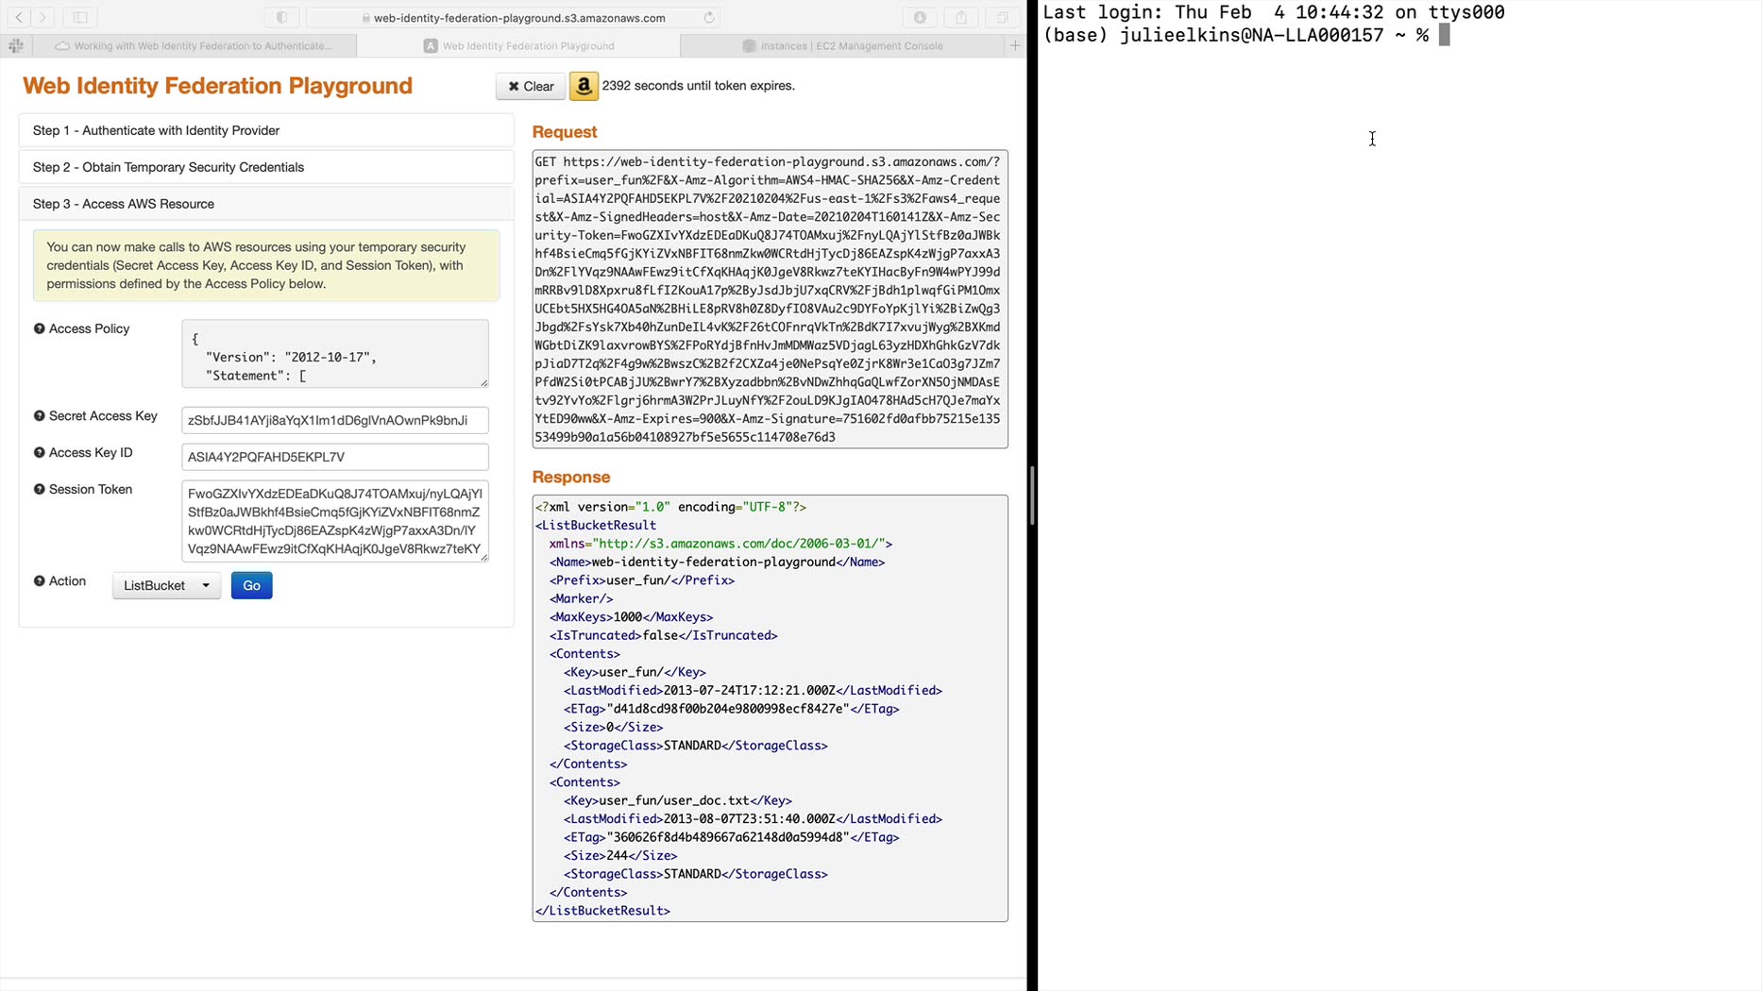Screen dimensions: 1762x991
Task: Switch to the Working with Web Identity Federation tab
Action: pos(195,45)
